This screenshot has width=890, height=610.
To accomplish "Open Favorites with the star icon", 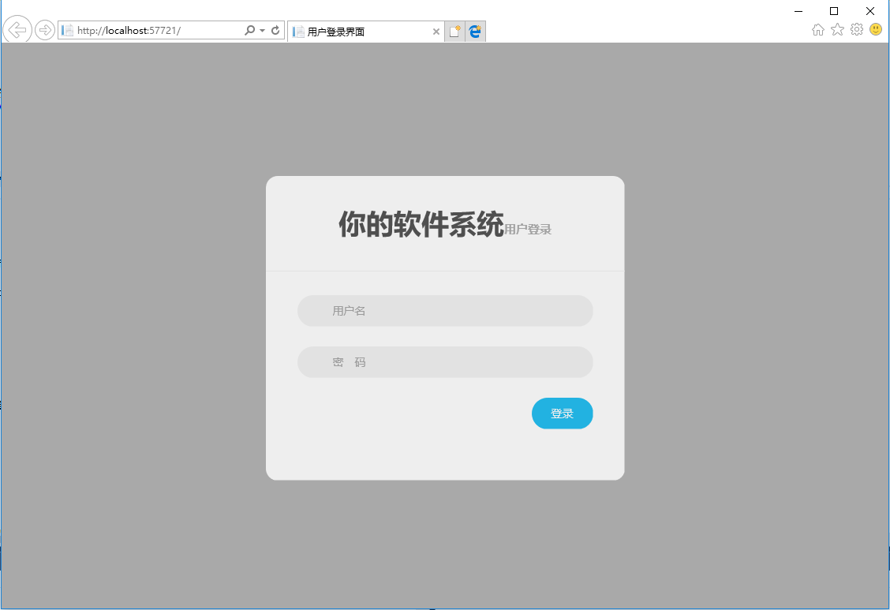I will tap(837, 30).
